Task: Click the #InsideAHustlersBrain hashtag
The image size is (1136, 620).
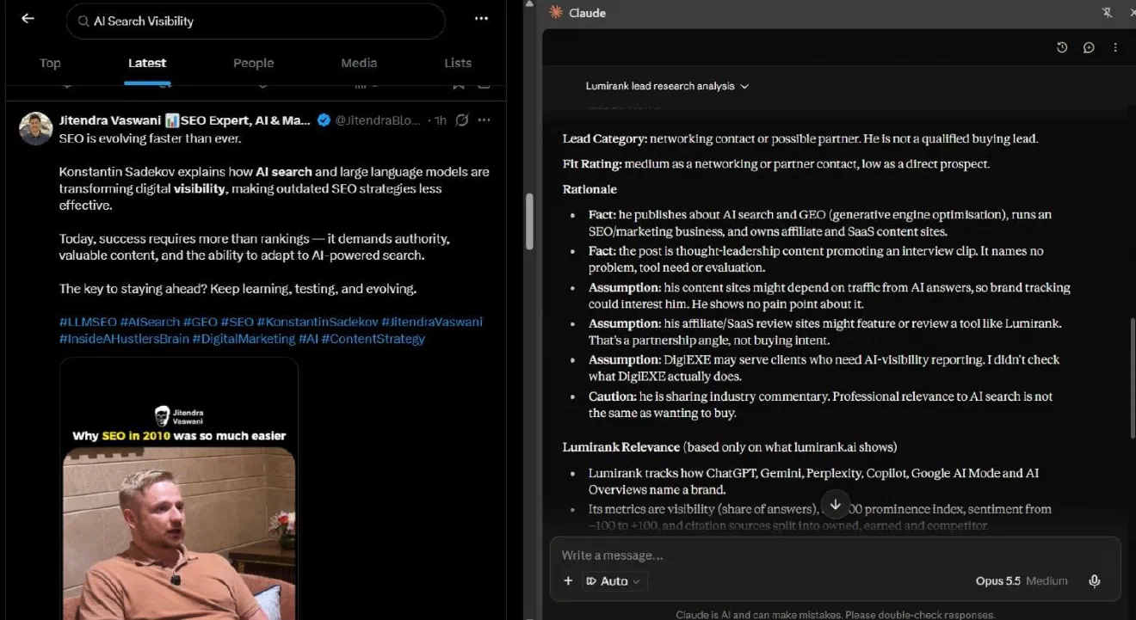Action: pos(124,339)
